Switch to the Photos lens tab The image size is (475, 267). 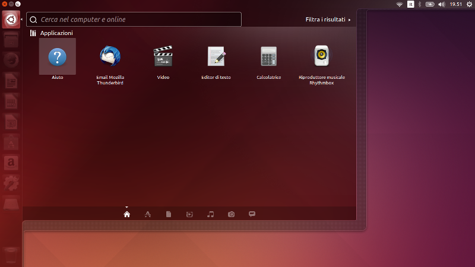pyautogui.click(x=231, y=214)
